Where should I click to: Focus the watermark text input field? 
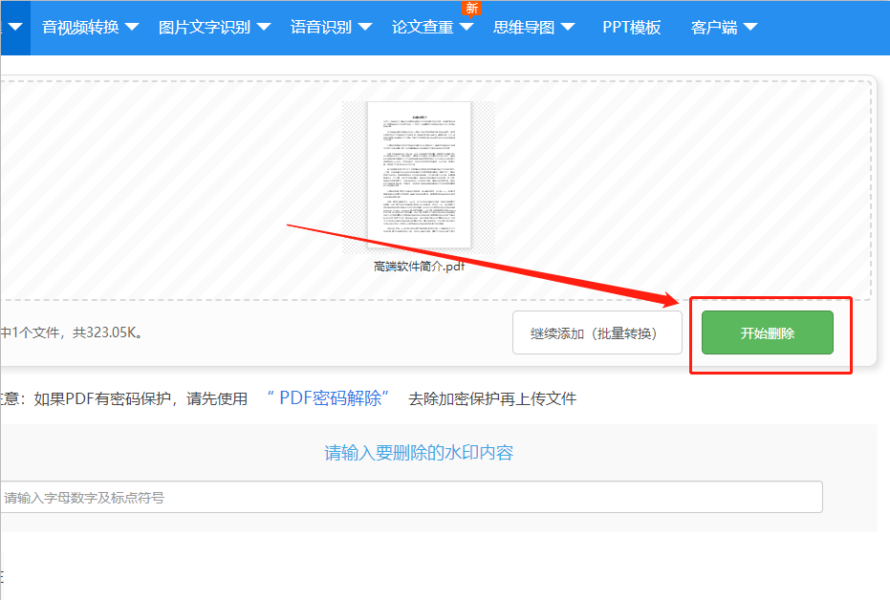[411, 498]
